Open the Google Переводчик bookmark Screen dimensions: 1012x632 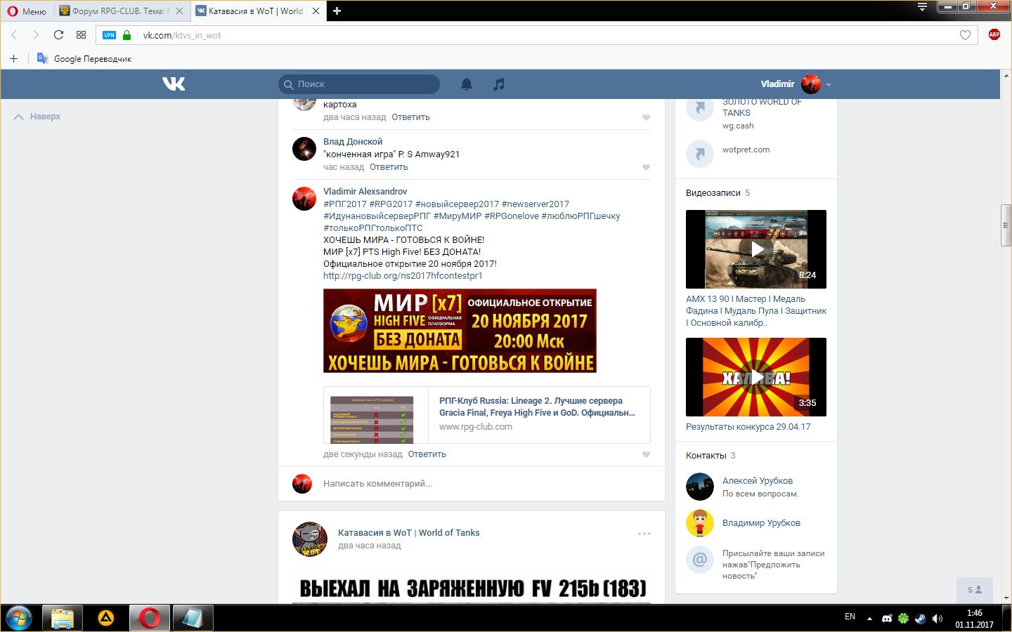[84, 59]
